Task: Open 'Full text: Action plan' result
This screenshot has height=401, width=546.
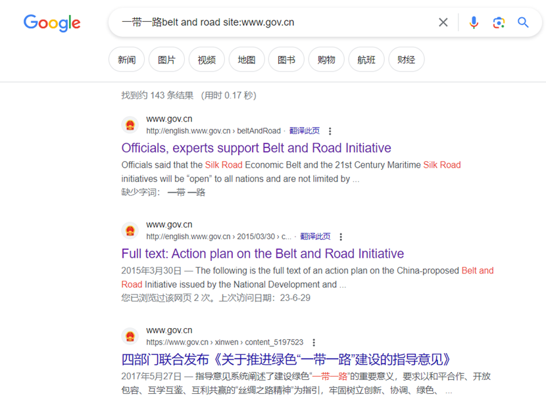Action: coord(262,253)
